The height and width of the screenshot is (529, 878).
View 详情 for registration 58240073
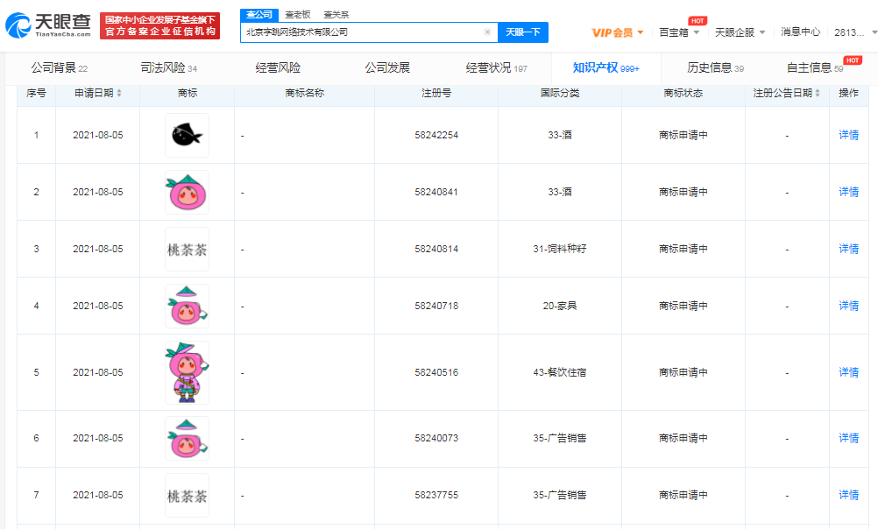pos(848,438)
